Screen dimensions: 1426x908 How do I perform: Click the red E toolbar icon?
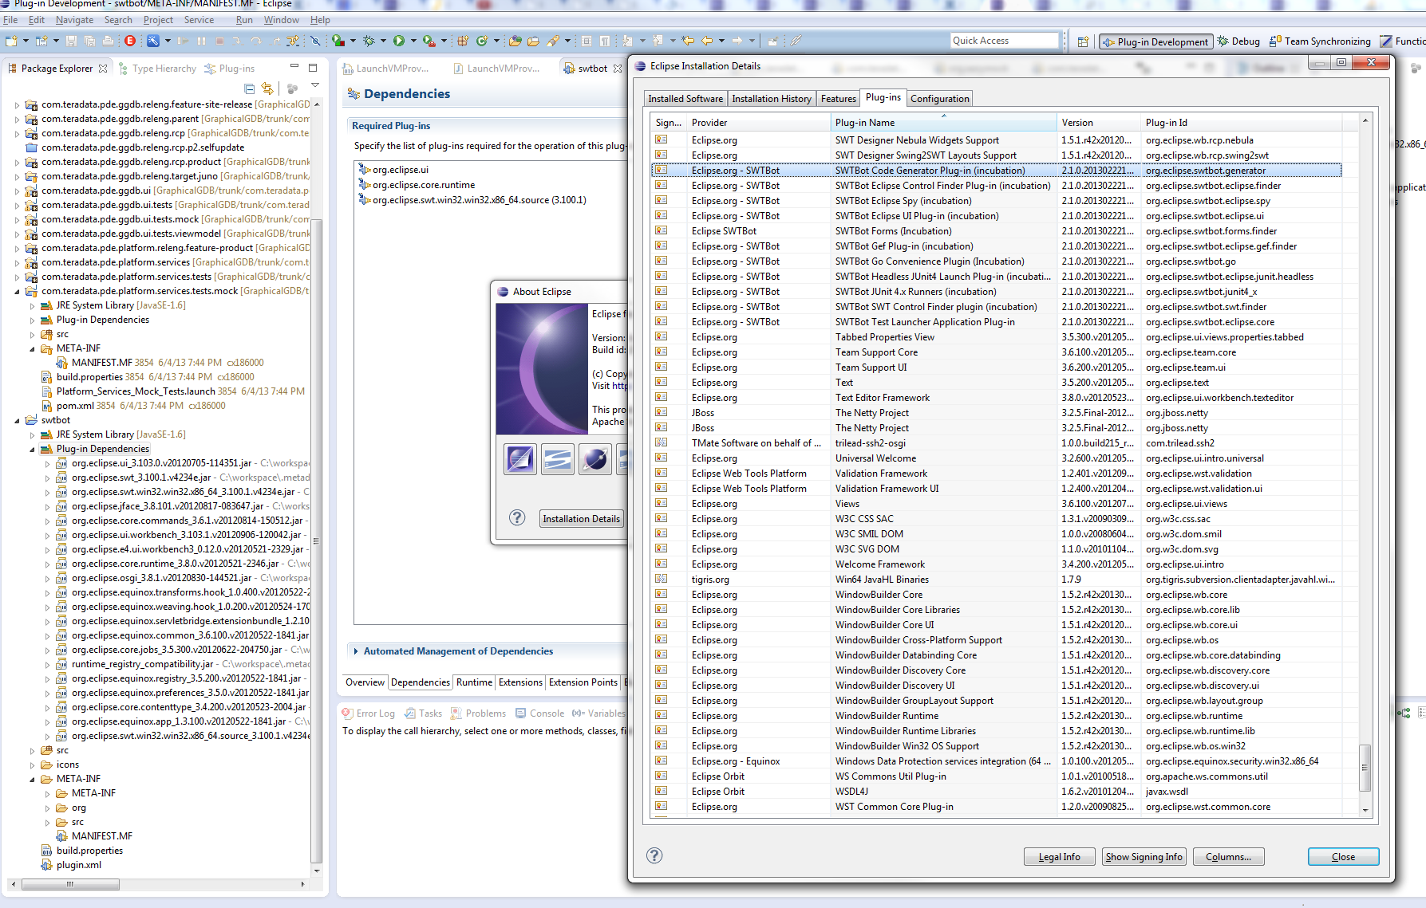click(130, 41)
